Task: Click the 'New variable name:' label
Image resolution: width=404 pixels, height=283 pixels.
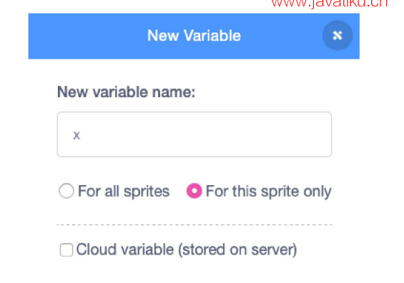Action: [x=127, y=92]
